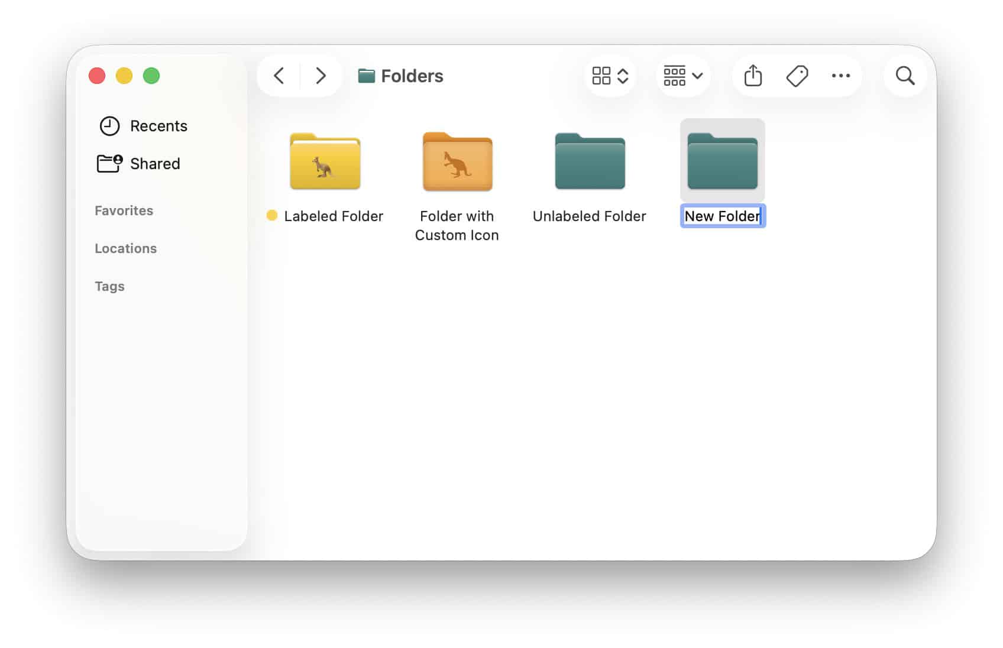Click the Shared folder icon in sidebar
This screenshot has height=648, width=1003.
tap(109, 164)
